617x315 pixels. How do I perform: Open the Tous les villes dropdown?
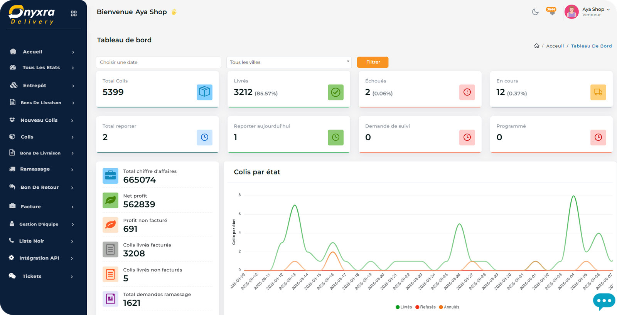point(289,62)
